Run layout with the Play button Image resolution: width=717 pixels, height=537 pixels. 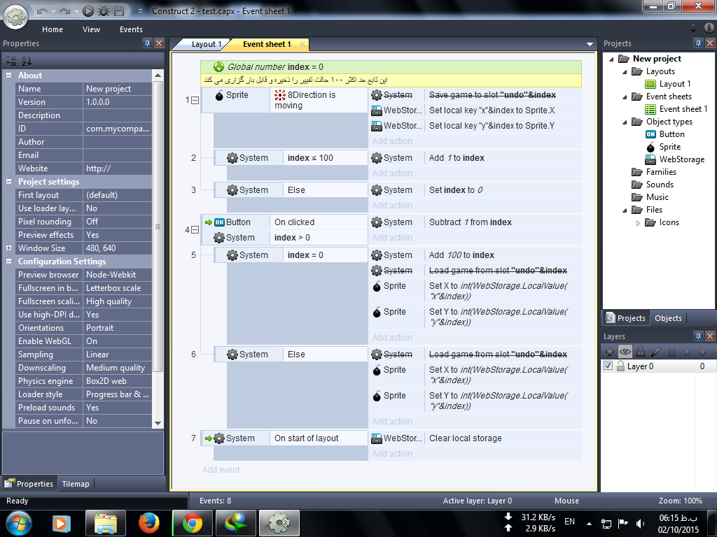tap(88, 11)
